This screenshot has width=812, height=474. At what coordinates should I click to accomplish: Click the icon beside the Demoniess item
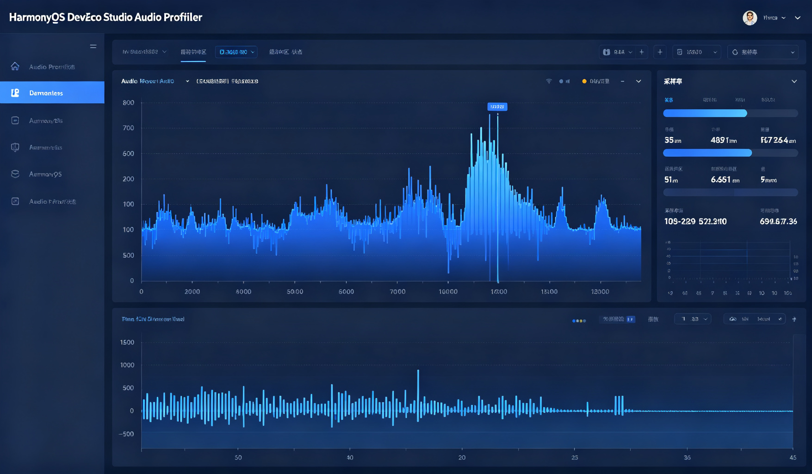(15, 93)
